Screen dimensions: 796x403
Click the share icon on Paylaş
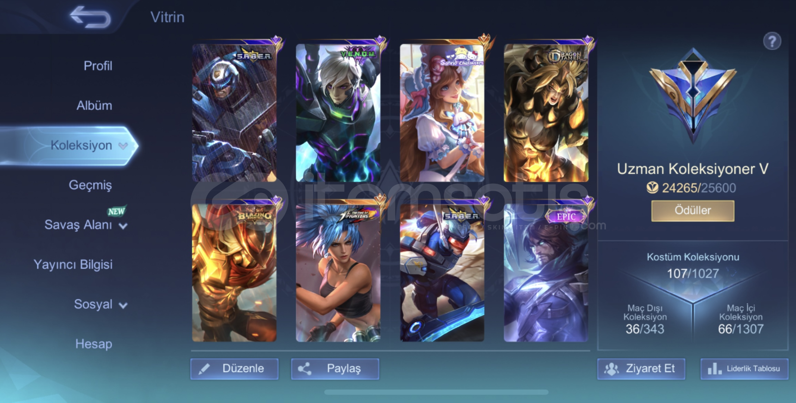pyautogui.click(x=305, y=369)
